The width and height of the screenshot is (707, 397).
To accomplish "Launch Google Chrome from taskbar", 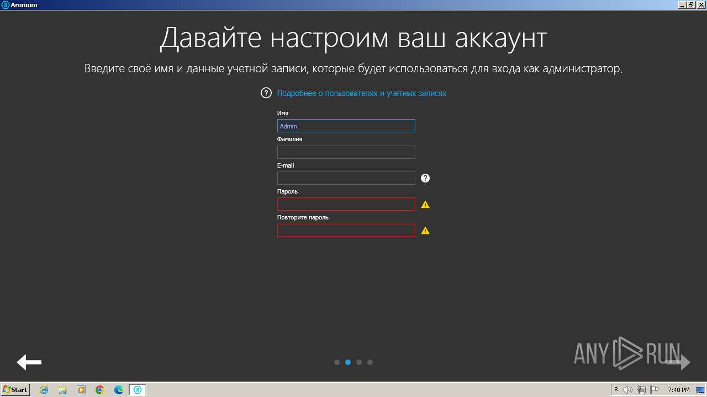I will tap(100, 390).
